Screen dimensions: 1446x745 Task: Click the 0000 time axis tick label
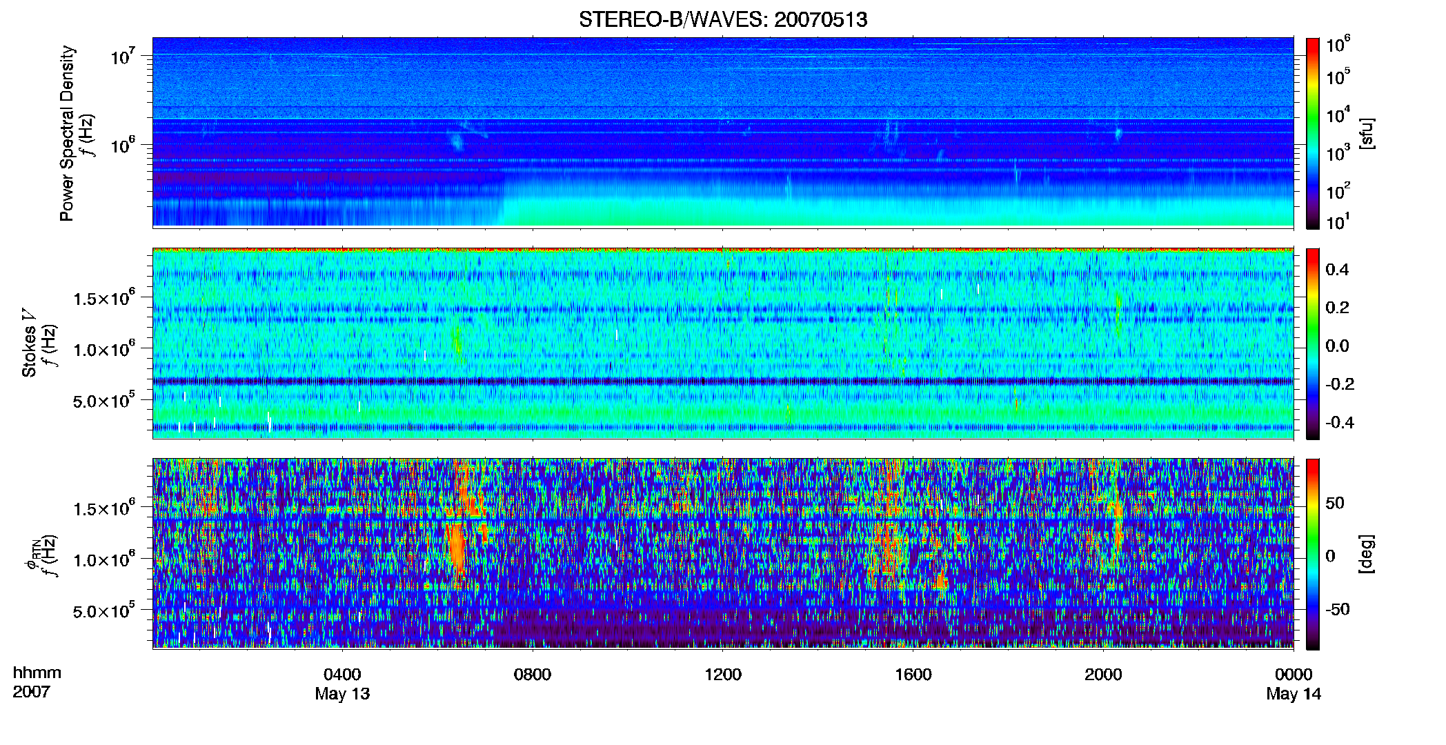coord(1294,674)
